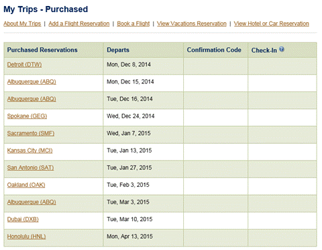Open View Hotel or Car Reservation link
322x250 pixels.
pyautogui.click(x=272, y=24)
